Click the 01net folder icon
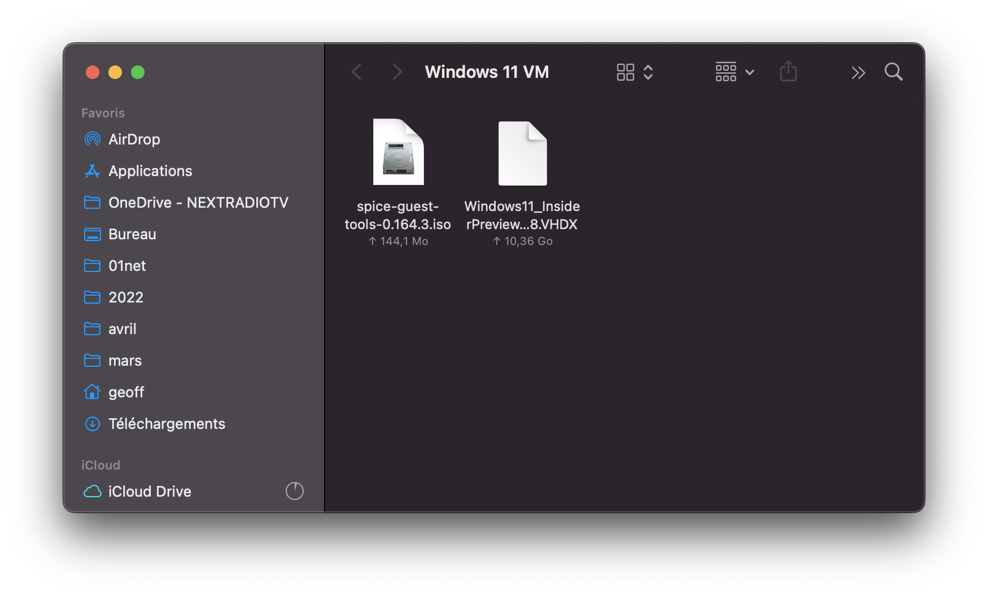Screen dimensions: 988x596 pos(92,265)
